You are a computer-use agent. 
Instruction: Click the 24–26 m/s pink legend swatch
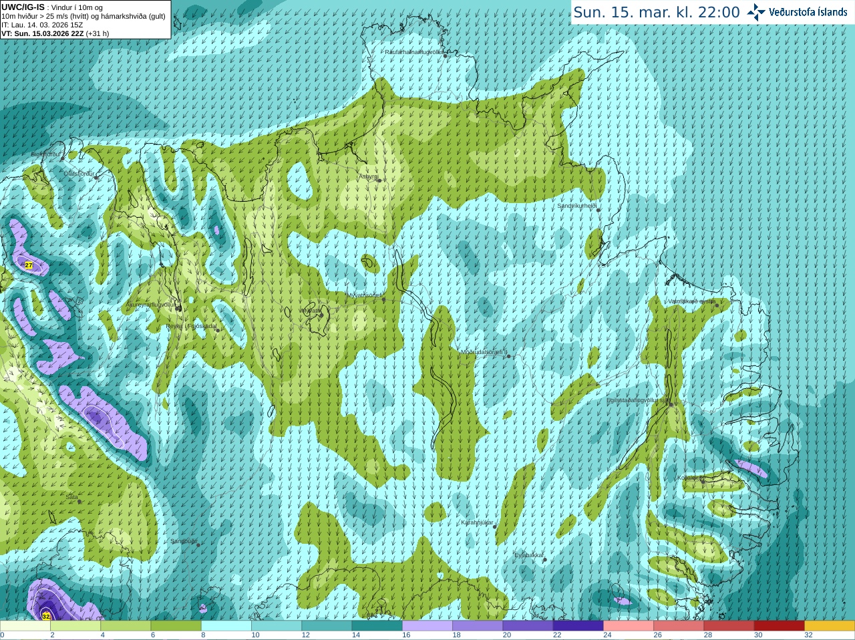(629, 626)
